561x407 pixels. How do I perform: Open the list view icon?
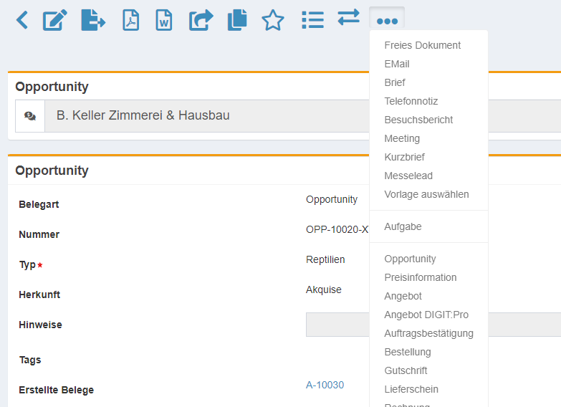point(312,19)
